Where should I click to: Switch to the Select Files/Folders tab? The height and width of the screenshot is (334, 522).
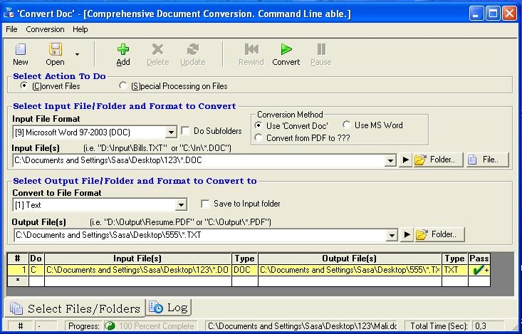(75, 308)
